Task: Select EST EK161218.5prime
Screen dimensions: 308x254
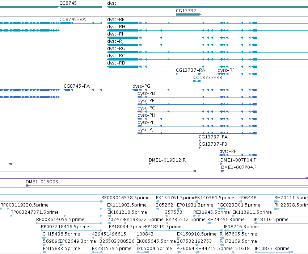Action: click(x=127, y=212)
